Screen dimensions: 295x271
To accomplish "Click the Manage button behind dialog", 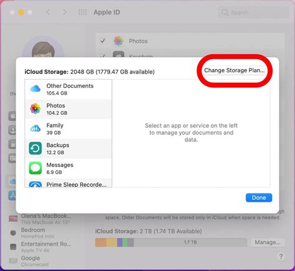I will click(268, 242).
